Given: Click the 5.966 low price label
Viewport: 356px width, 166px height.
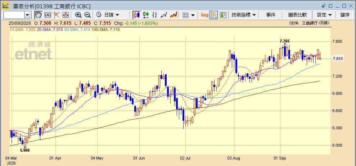Looking at the screenshot, I should pyautogui.click(x=25, y=150).
